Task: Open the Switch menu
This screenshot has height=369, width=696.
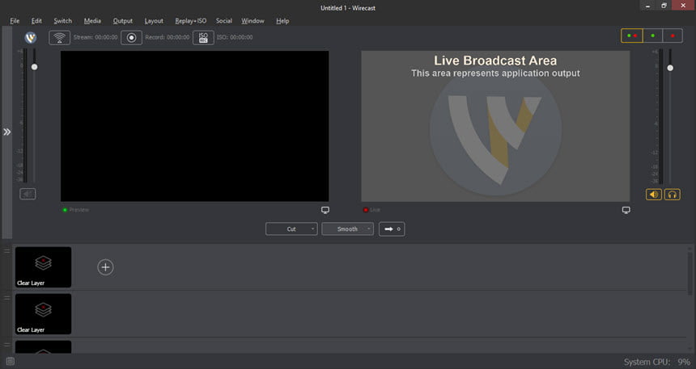Action: (62, 21)
